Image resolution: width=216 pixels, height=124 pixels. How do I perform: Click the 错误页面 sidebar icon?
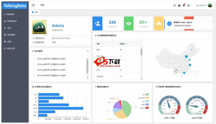click(5, 48)
